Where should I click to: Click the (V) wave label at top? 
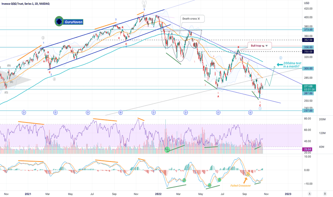(x=144, y=2)
